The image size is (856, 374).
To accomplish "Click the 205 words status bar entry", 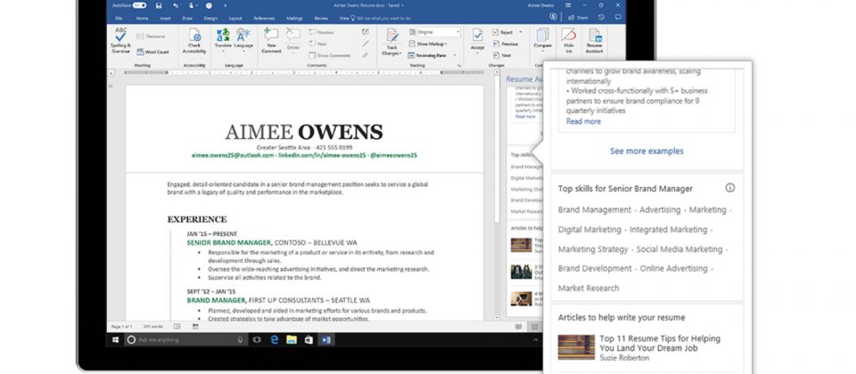I will [x=152, y=327].
